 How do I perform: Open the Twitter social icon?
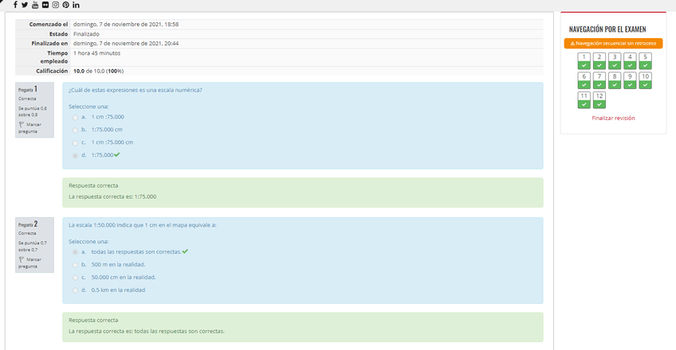point(25,5)
